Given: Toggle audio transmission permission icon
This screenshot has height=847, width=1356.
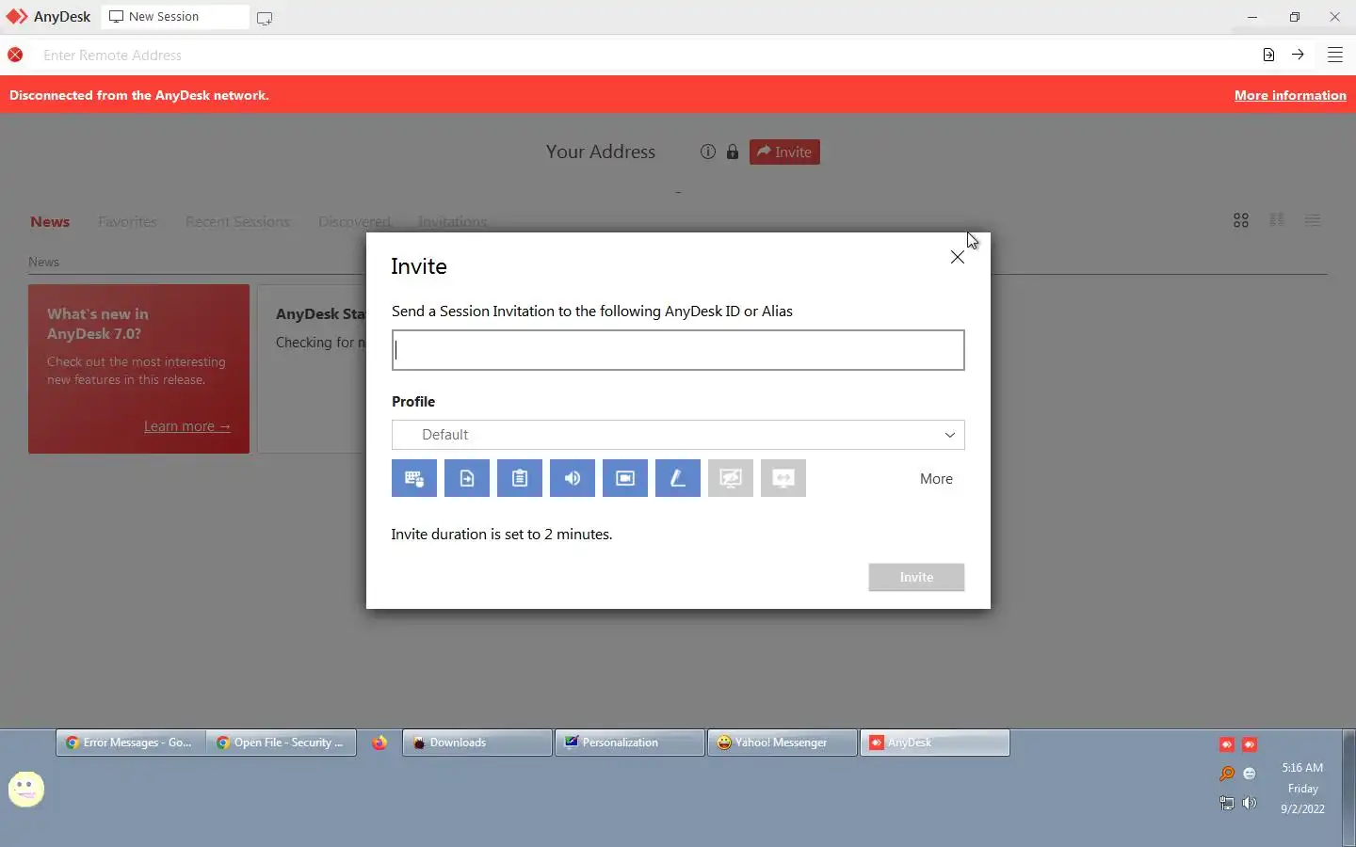Looking at the screenshot, I should tap(573, 478).
